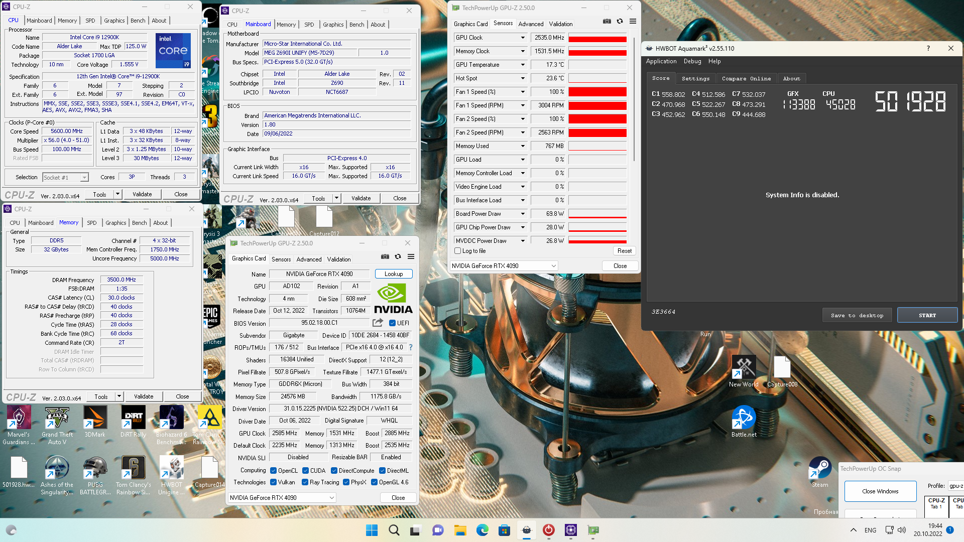Screen dimensions: 964x542
Task: Click Windows Start button on taskbar
Action: click(372, 530)
